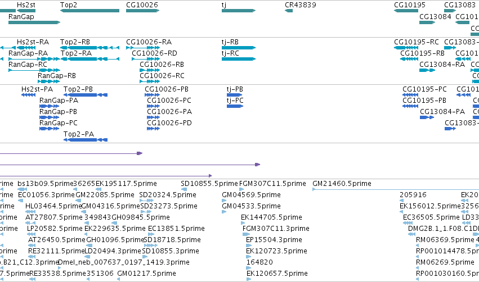Select the GM01217.5prime EST label
This screenshot has width=479, height=282.
coord(146,274)
